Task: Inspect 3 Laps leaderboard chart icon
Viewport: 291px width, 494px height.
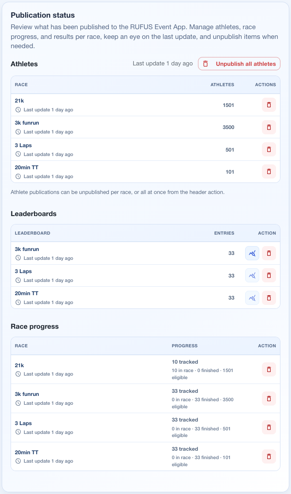Action: click(252, 275)
